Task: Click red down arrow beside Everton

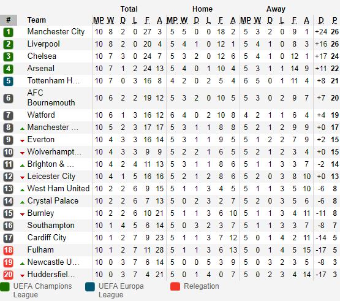Action: [x=22, y=141]
